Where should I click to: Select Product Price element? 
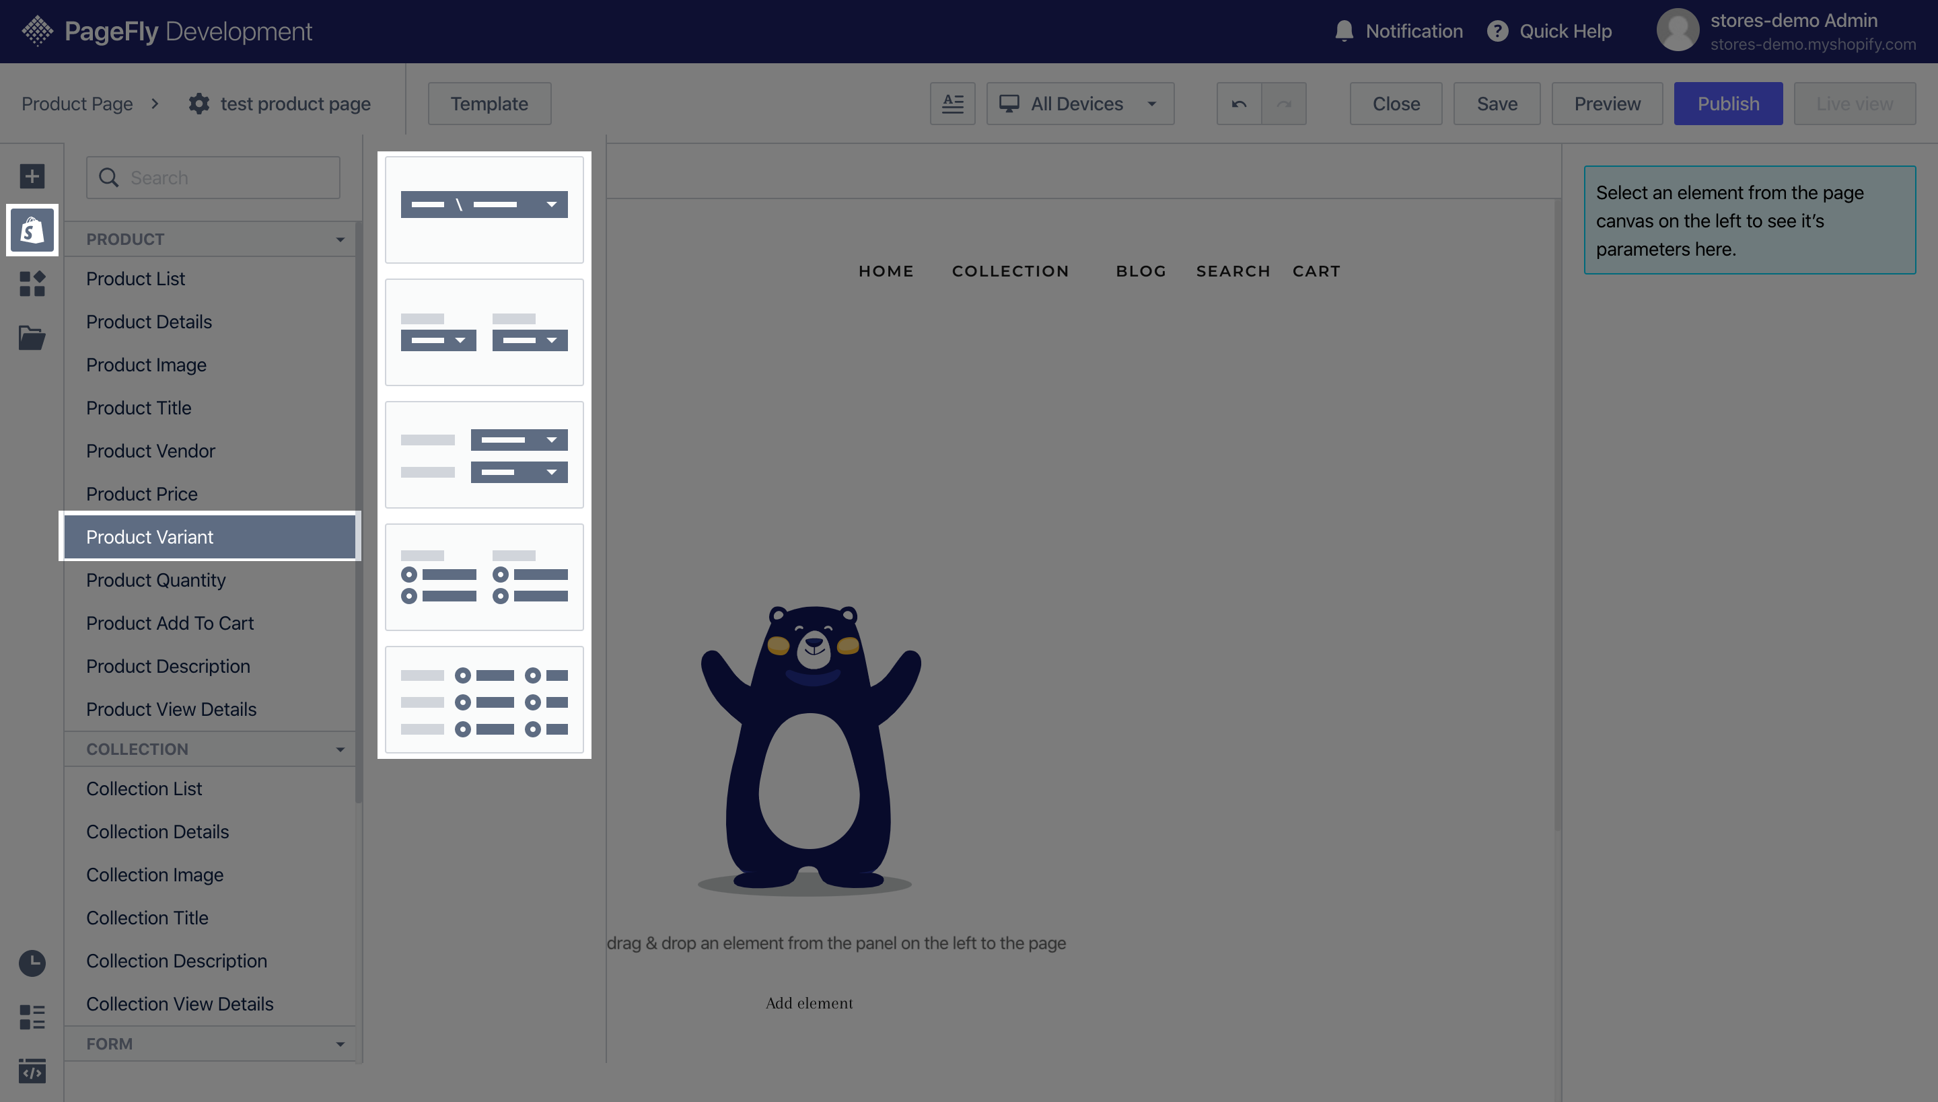pos(211,494)
